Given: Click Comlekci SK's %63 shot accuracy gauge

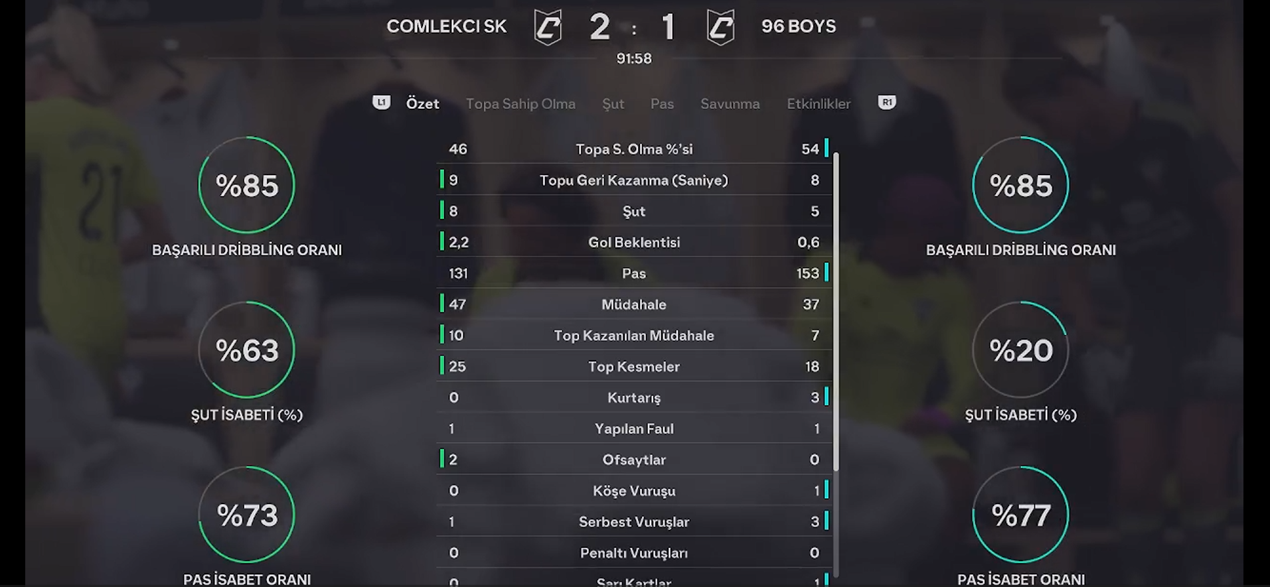Looking at the screenshot, I should click(x=247, y=350).
